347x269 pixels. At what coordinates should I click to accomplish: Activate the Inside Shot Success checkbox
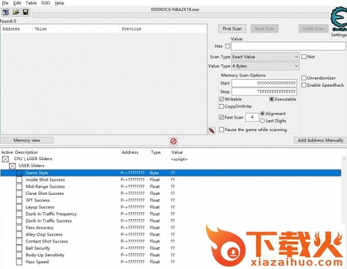coord(19,180)
